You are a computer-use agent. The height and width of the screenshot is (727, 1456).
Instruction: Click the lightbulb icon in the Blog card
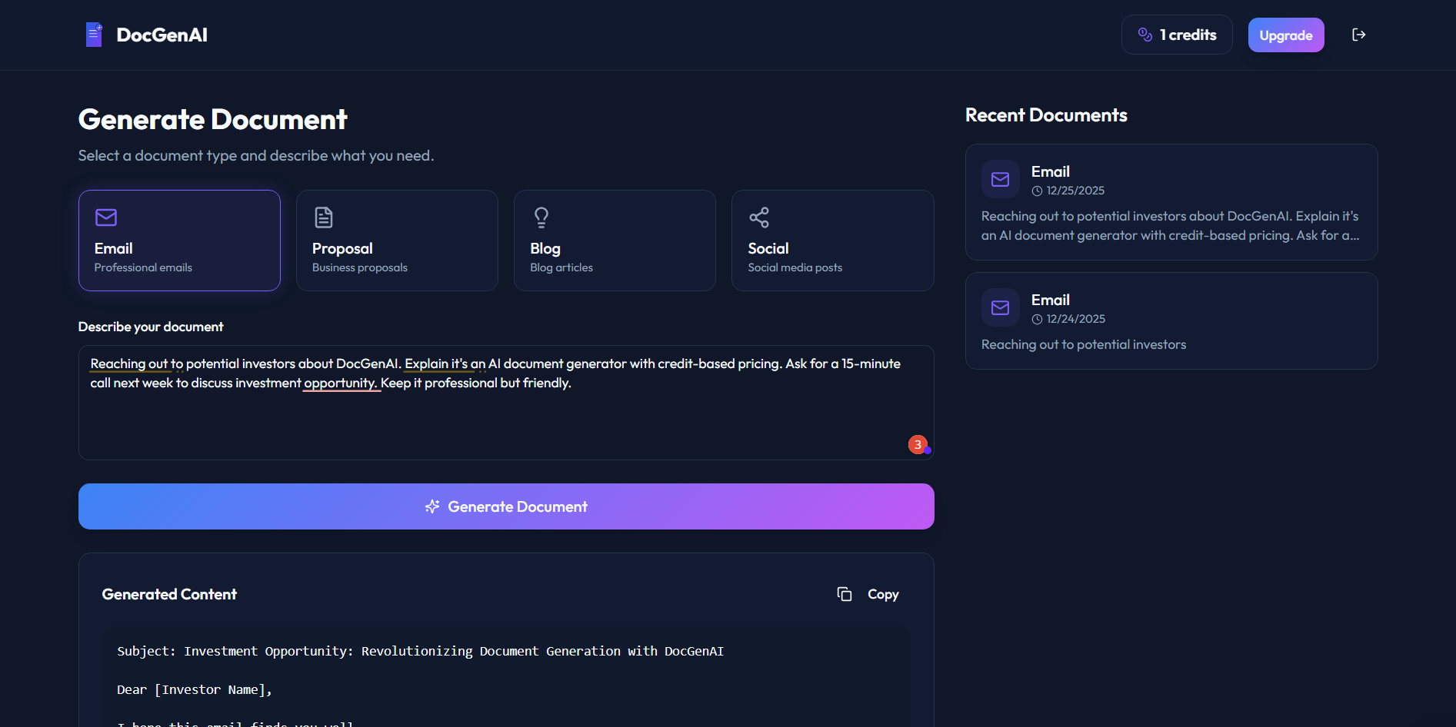click(x=541, y=217)
